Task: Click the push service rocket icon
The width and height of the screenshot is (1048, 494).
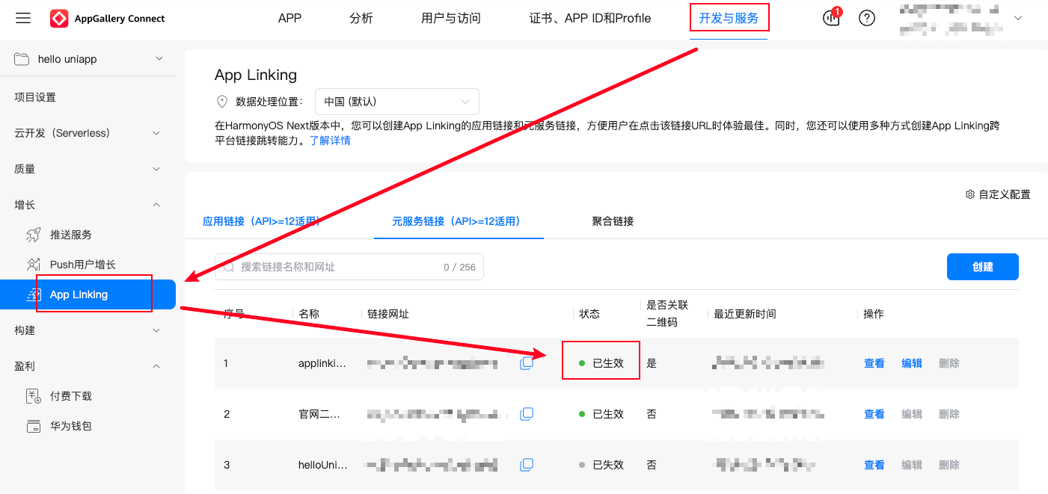Action: 34,235
